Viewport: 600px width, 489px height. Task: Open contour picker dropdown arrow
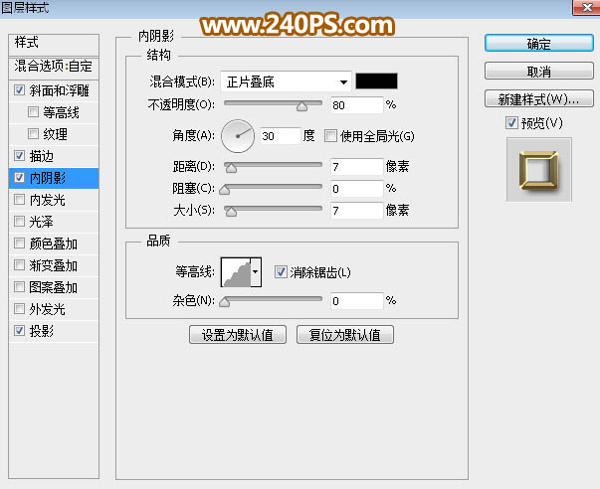click(x=256, y=272)
